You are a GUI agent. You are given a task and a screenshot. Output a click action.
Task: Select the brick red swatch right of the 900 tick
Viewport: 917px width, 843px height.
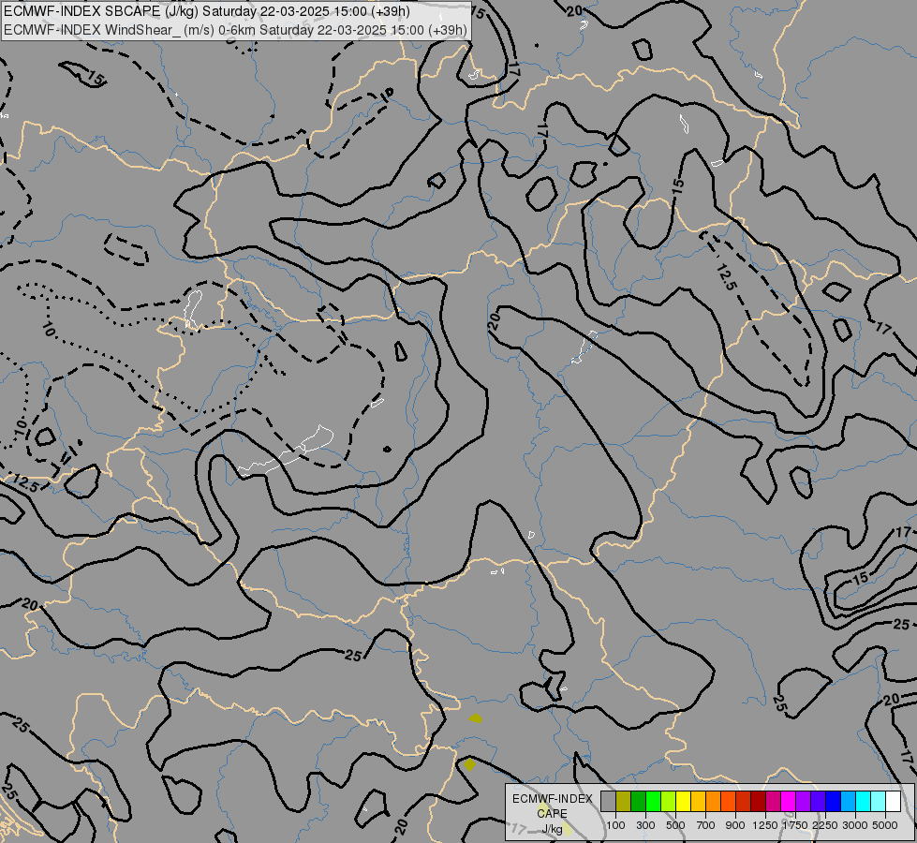click(744, 801)
